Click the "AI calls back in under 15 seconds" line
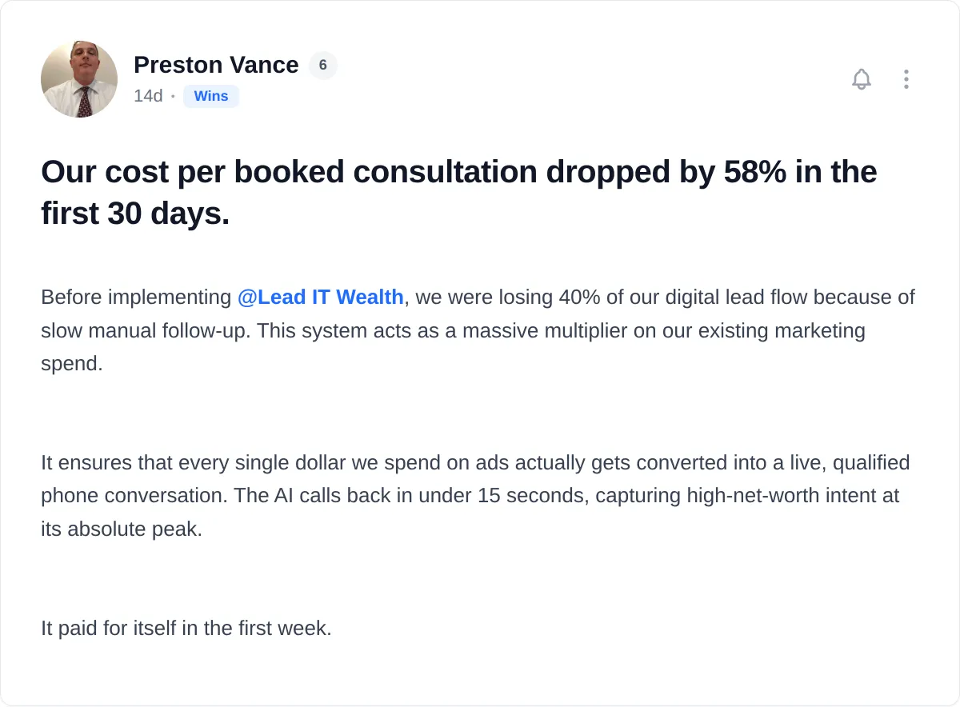Viewport: 960px width, 707px height. click(470, 495)
